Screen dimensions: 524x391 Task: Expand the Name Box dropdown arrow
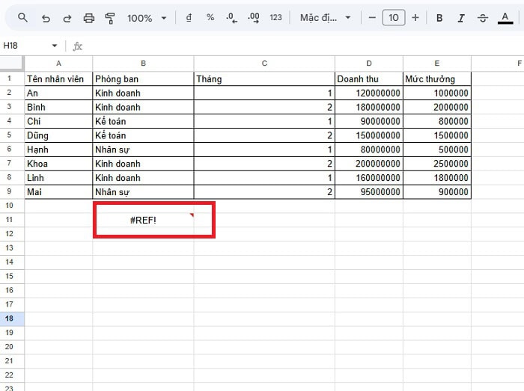[54, 46]
